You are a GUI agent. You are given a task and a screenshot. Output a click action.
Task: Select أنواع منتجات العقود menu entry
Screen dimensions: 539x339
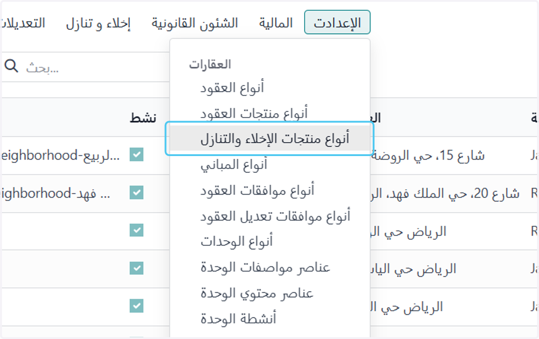(x=254, y=113)
